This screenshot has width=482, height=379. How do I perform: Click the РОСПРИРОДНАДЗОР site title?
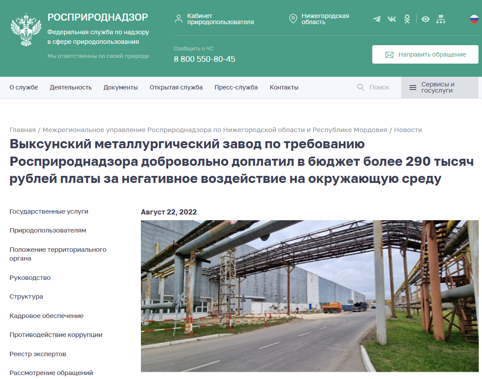click(x=98, y=17)
